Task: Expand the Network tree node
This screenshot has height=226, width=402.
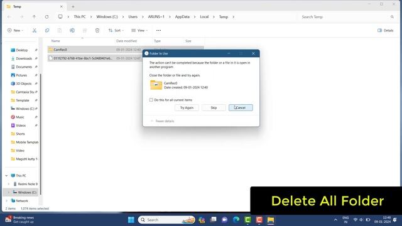Action: pyautogui.click(x=6, y=201)
